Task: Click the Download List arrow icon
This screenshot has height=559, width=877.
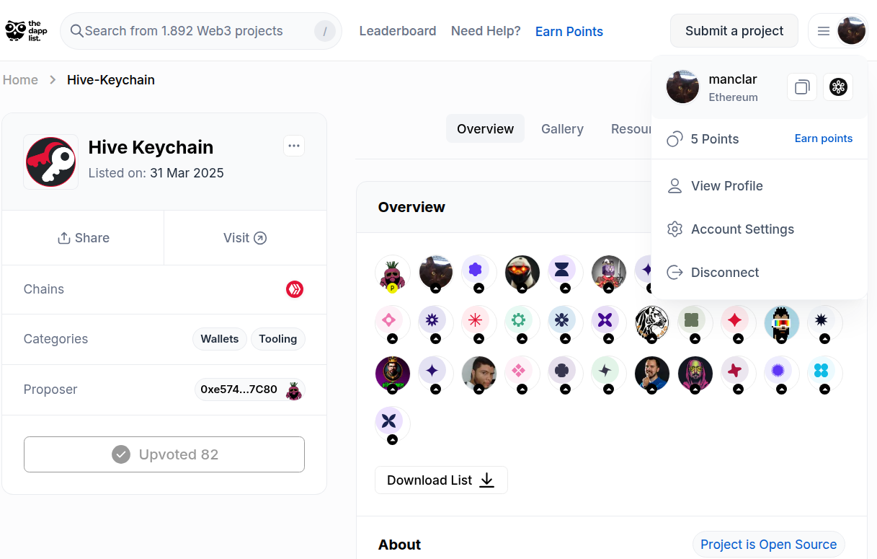Action: [487, 480]
